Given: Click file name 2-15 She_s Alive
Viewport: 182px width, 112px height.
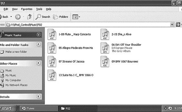Looking at the screenshot, I should click(121, 34).
